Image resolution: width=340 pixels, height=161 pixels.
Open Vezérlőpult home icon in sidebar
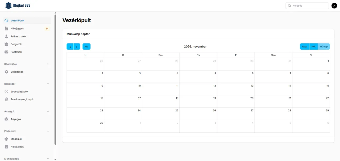click(x=6, y=20)
